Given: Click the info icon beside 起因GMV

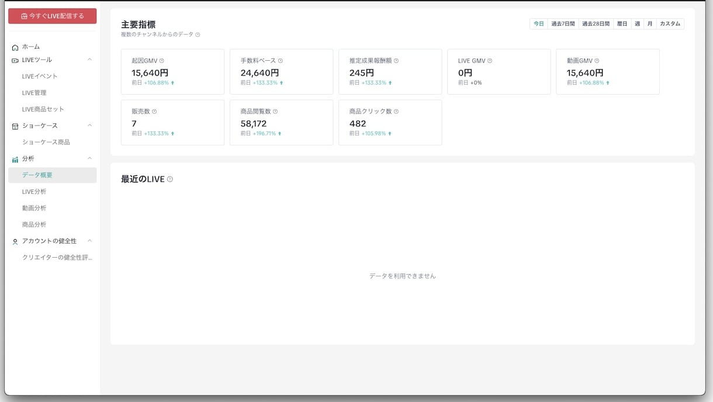Looking at the screenshot, I should 162,61.
